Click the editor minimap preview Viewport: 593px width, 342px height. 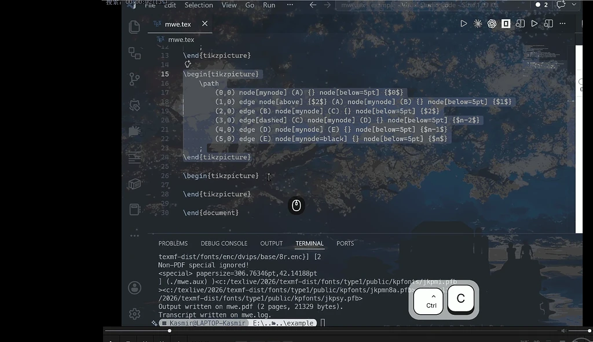(x=544, y=60)
